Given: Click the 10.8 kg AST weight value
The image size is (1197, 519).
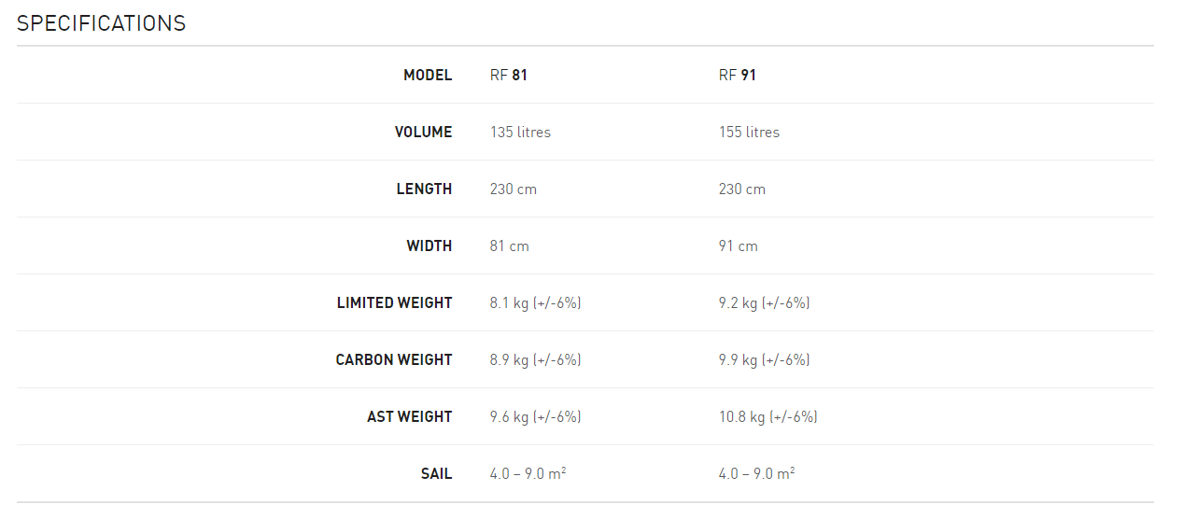Looking at the screenshot, I should tap(767, 416).
